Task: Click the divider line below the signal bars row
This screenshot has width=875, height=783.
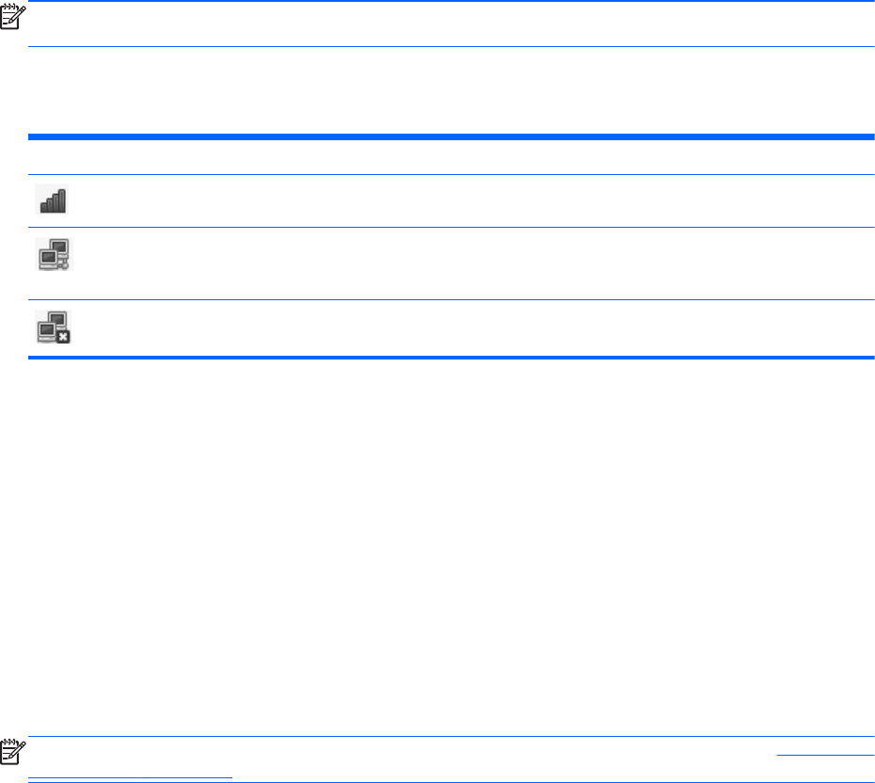Action: coord(452,227)
